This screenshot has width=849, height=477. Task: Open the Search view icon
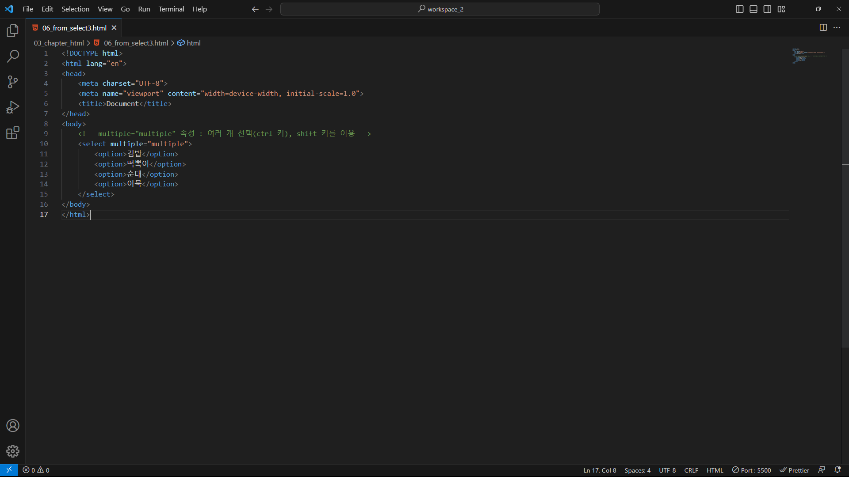[13, 56]
